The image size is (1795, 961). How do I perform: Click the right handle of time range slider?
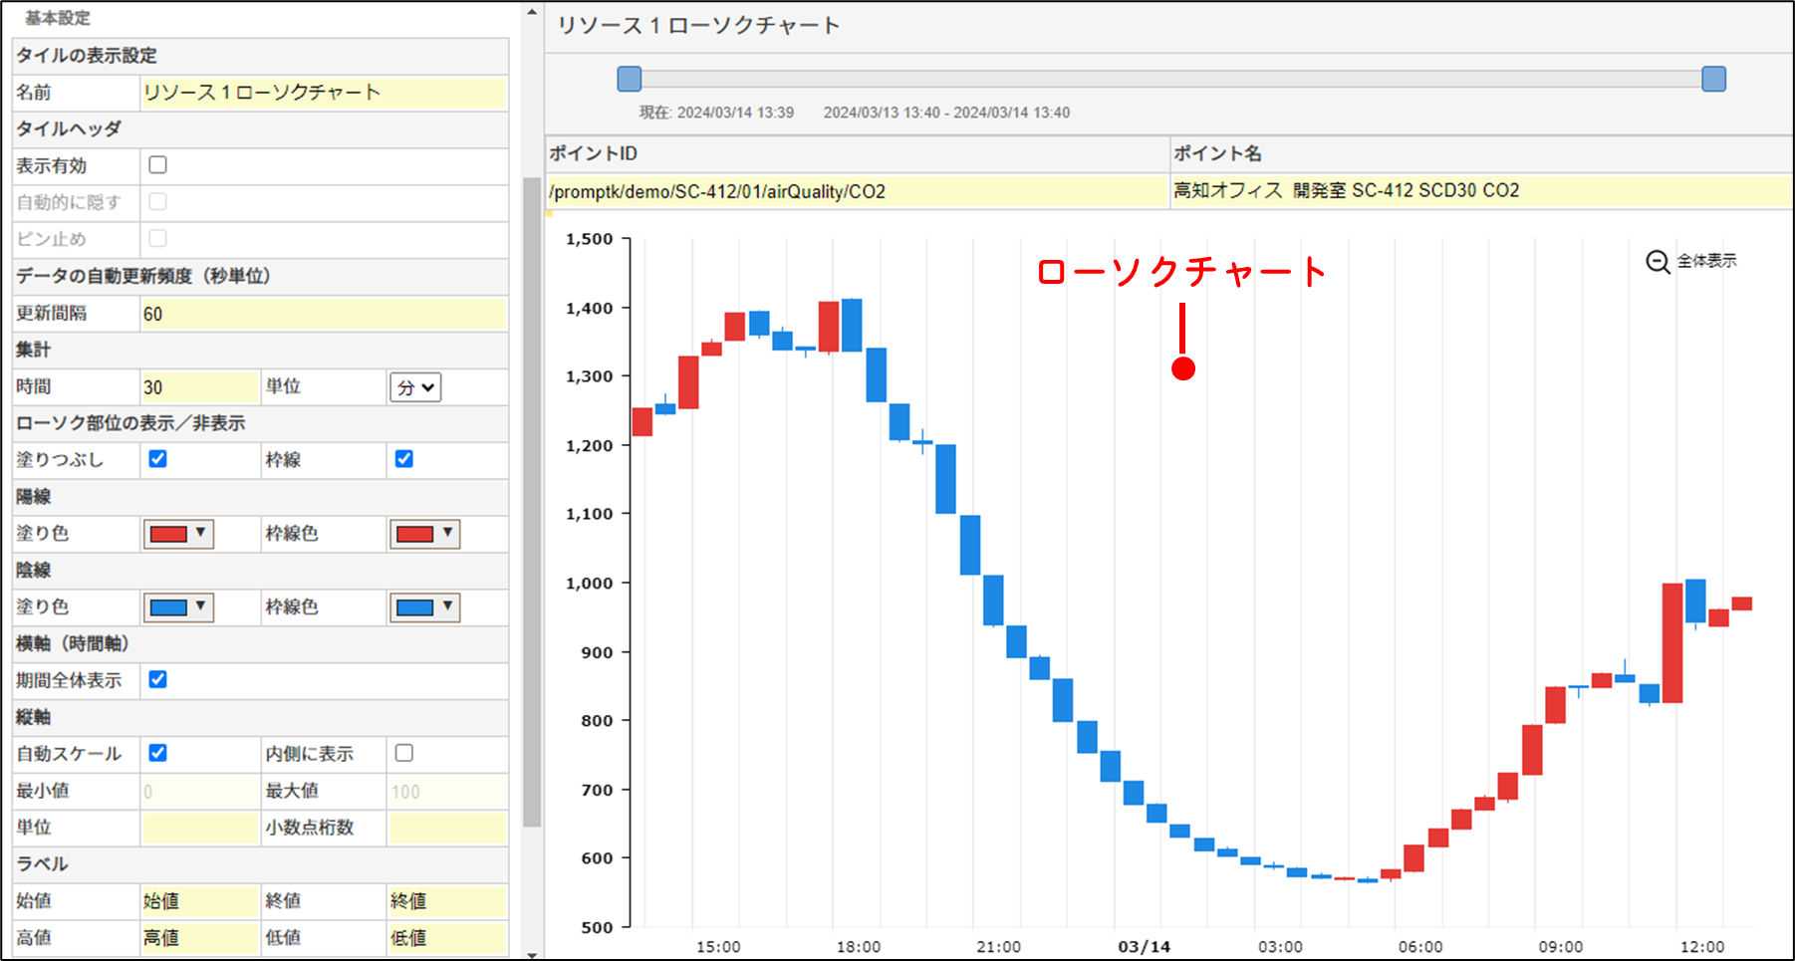point(1713,79)
